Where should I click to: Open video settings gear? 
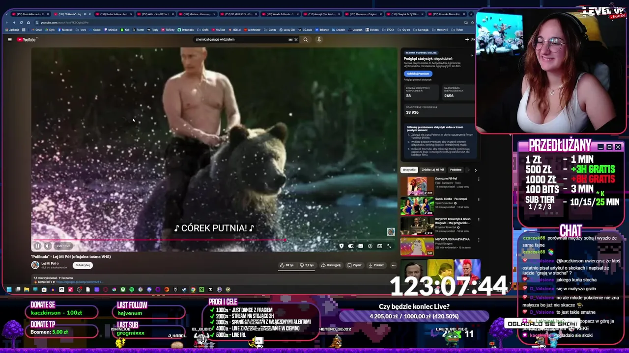[x=370, y=246]
